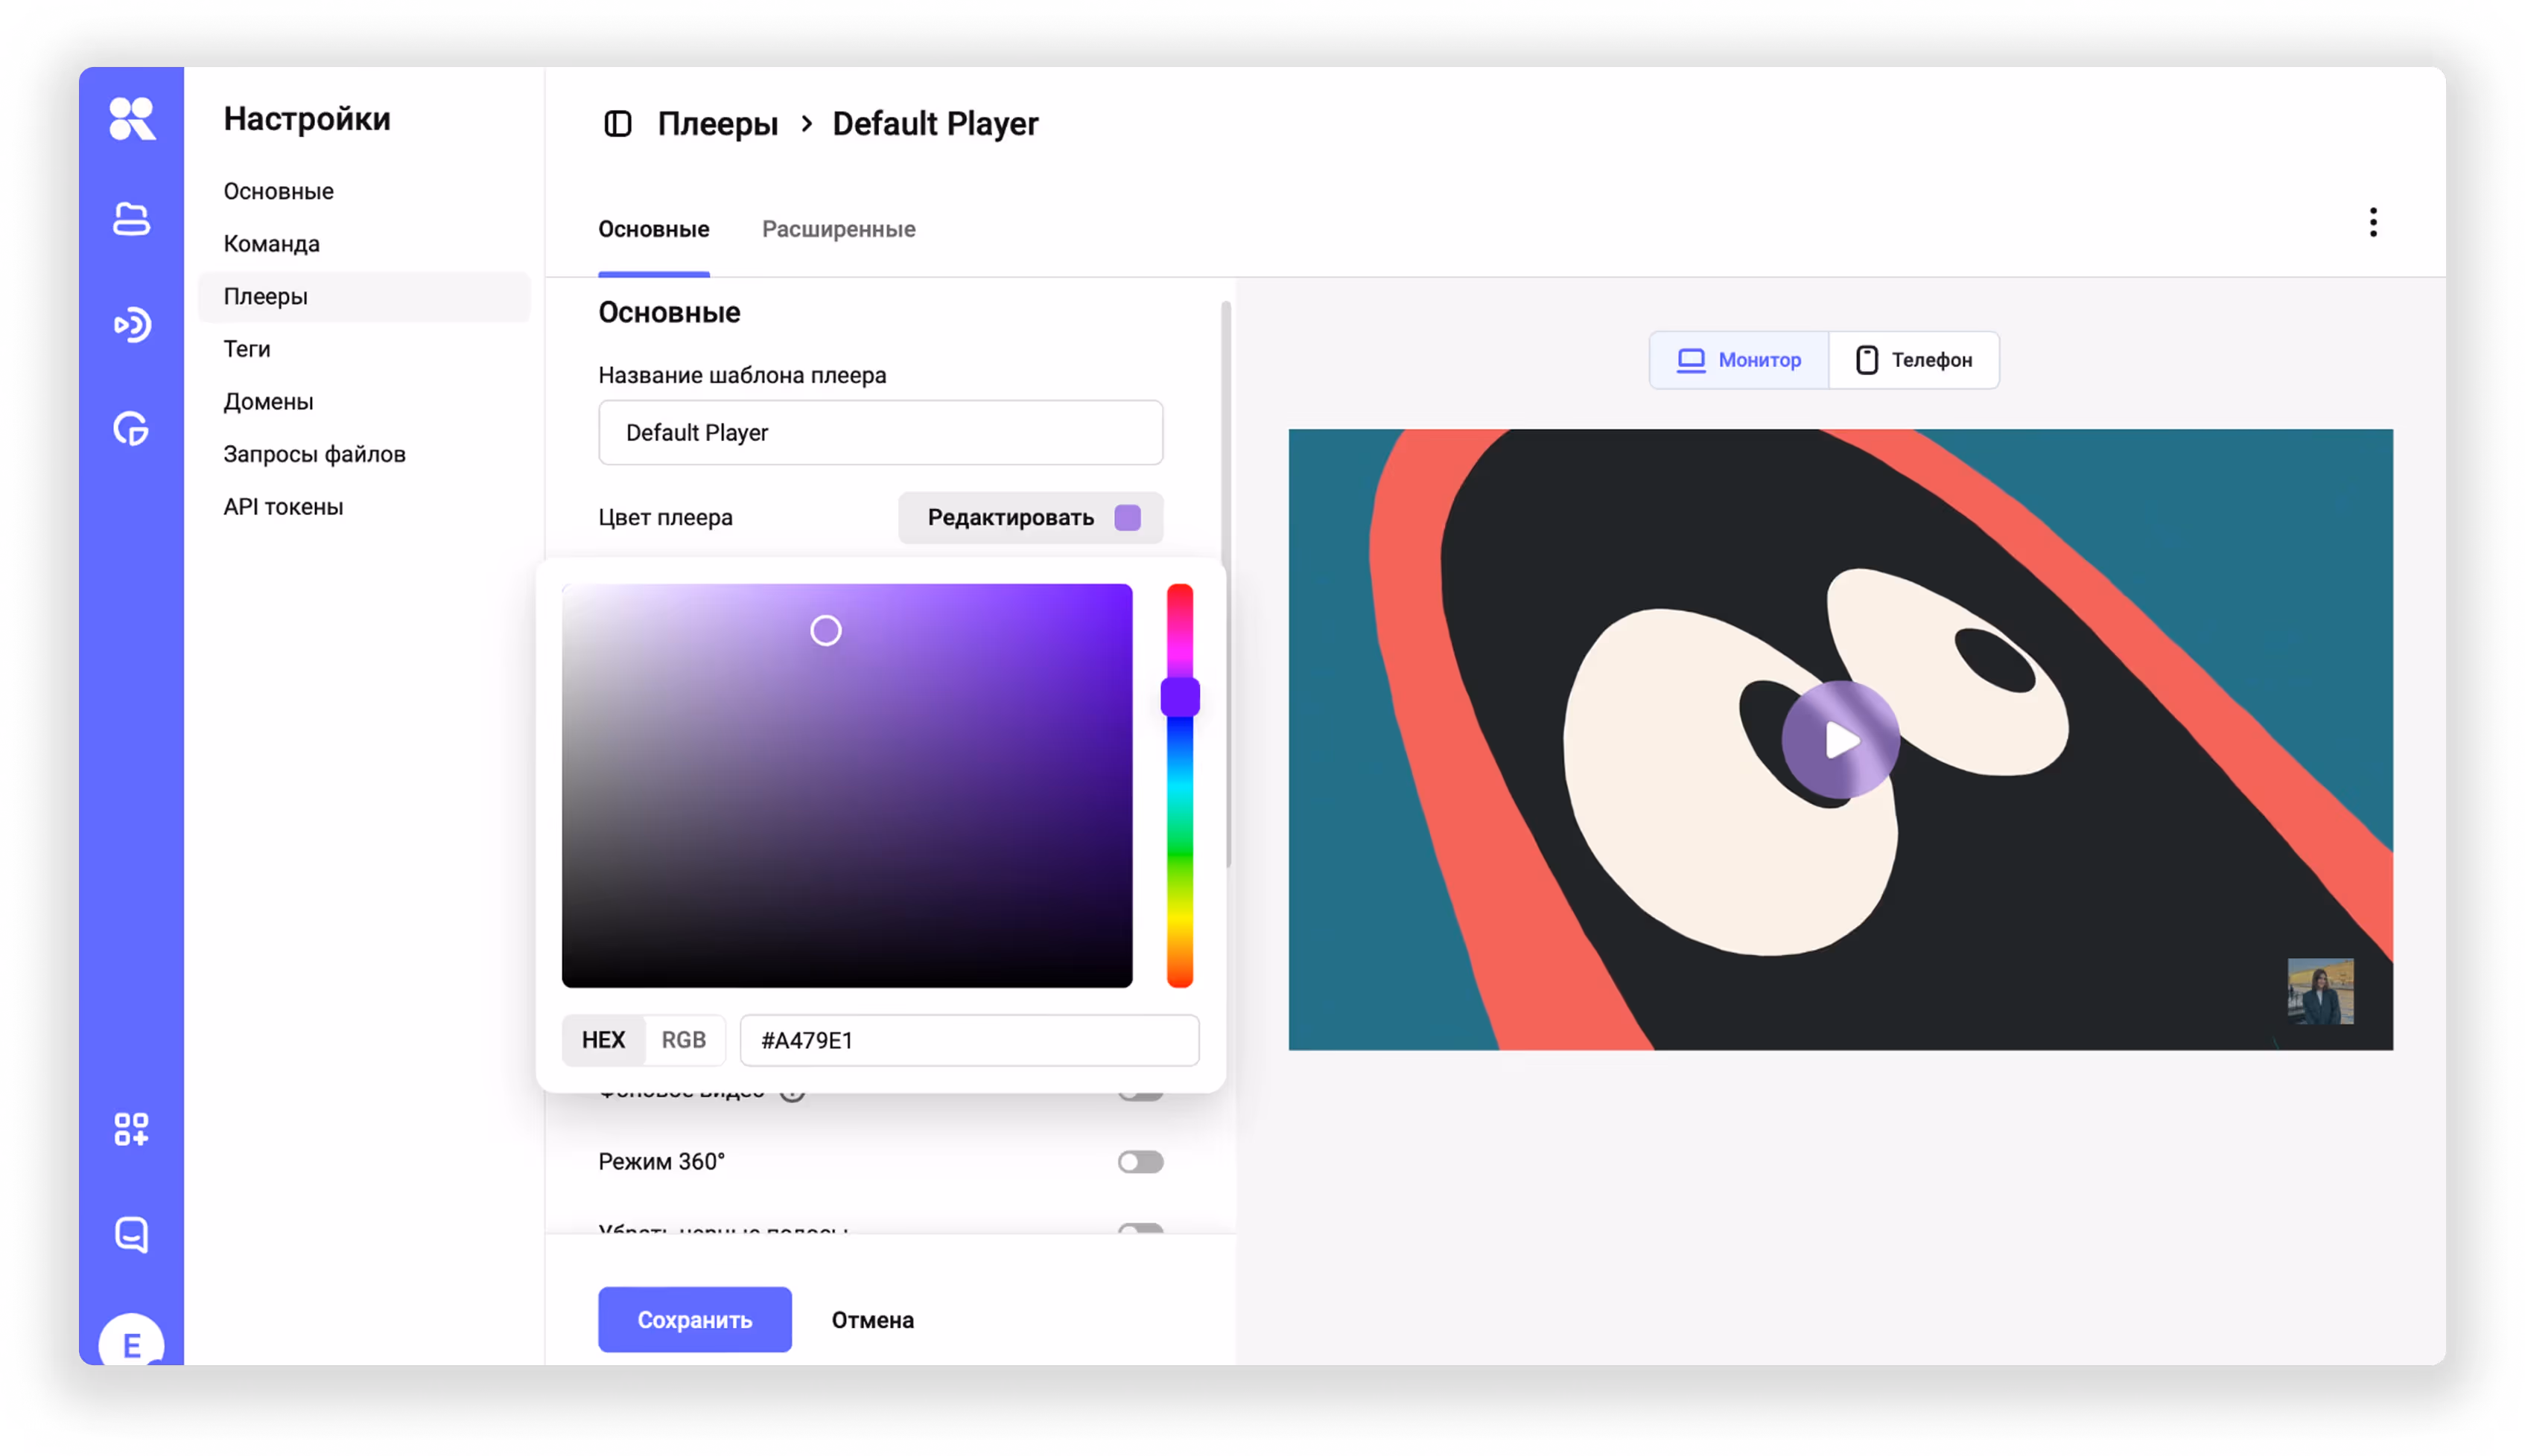Open the apps grid plus sidebar icon
Viewport: 2525px width, 1456px height.
(131, 1130)
